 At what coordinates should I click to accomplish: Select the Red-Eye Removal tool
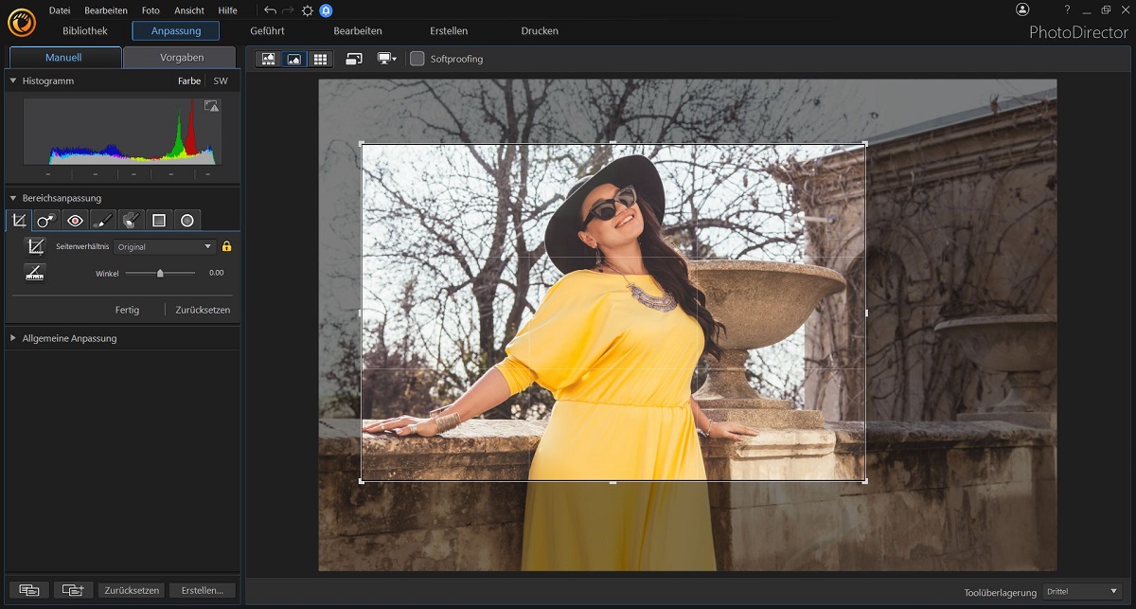coord(75,221)
